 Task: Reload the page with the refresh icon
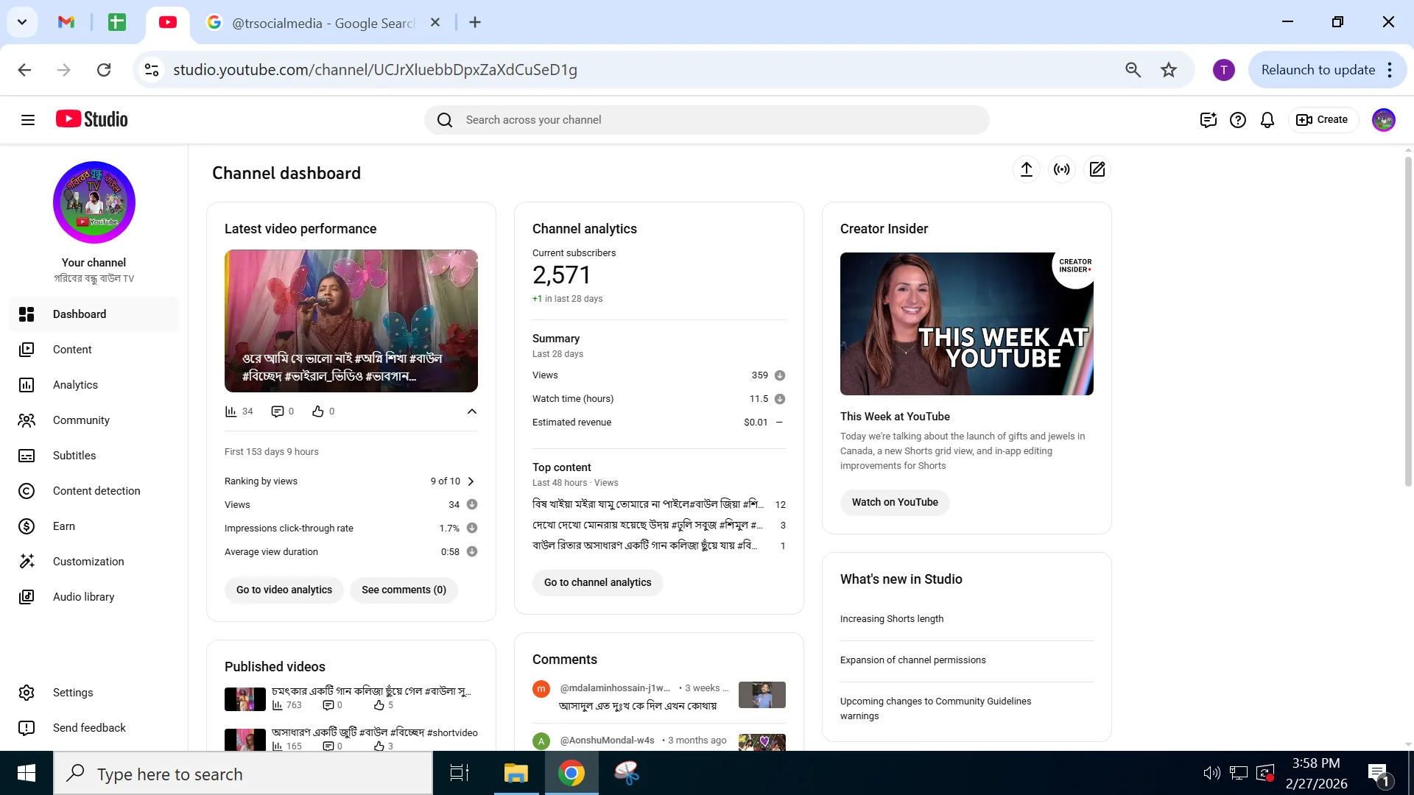click(x=104, y=70)
